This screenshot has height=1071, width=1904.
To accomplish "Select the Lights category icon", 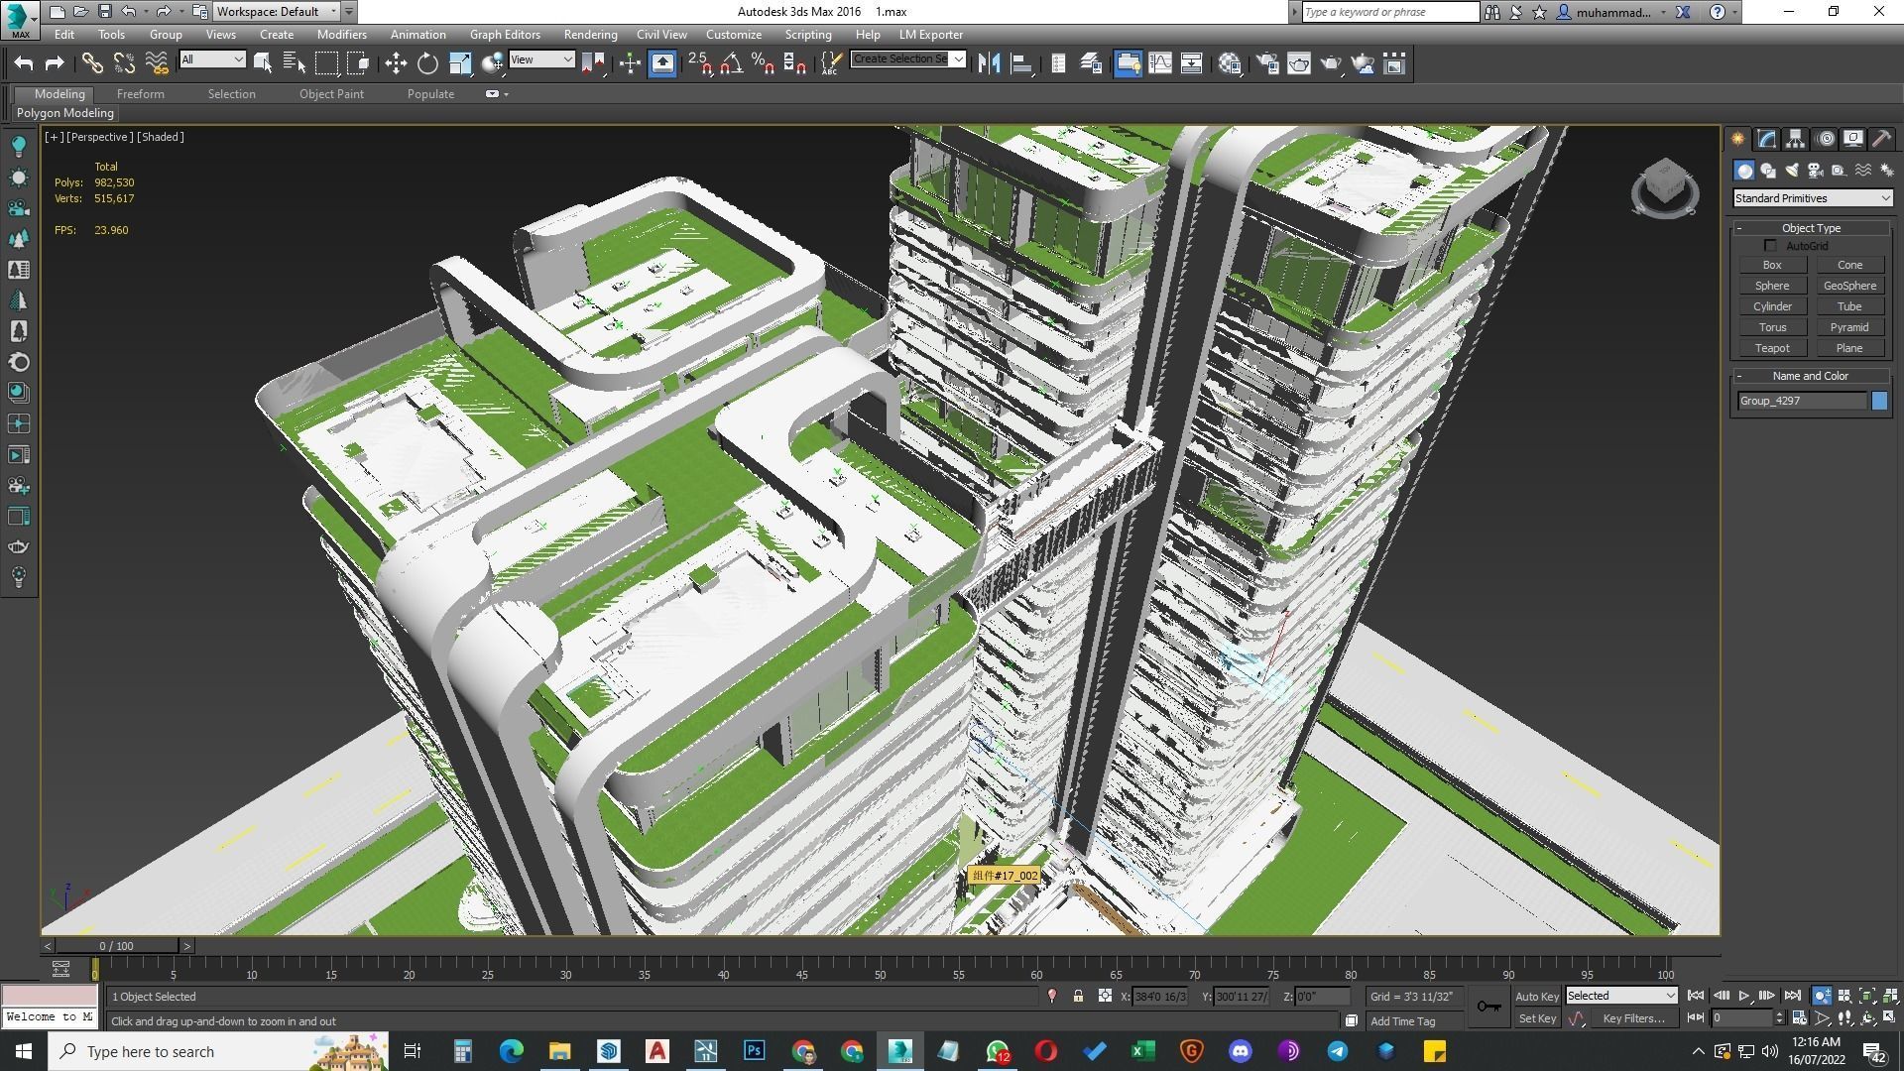I will [1792, 171].
